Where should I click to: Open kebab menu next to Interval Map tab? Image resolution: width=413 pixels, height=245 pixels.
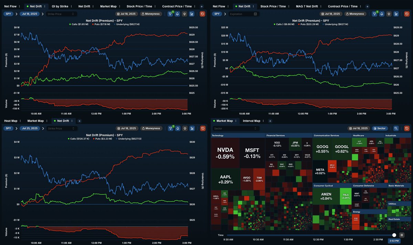click(263, 121)
